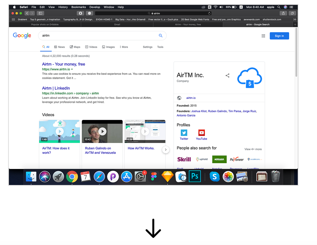Launch Siri from the dock
This screenshot has height=245, width=317.
tap(45, 177)
